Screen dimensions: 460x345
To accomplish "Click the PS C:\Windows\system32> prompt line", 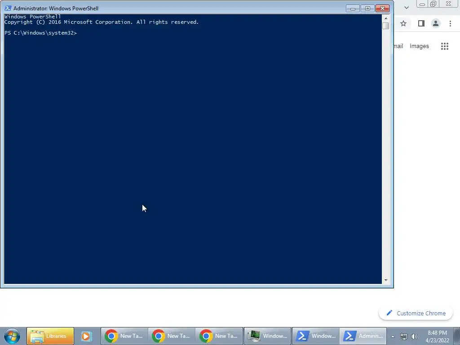I will pos(40,33).
